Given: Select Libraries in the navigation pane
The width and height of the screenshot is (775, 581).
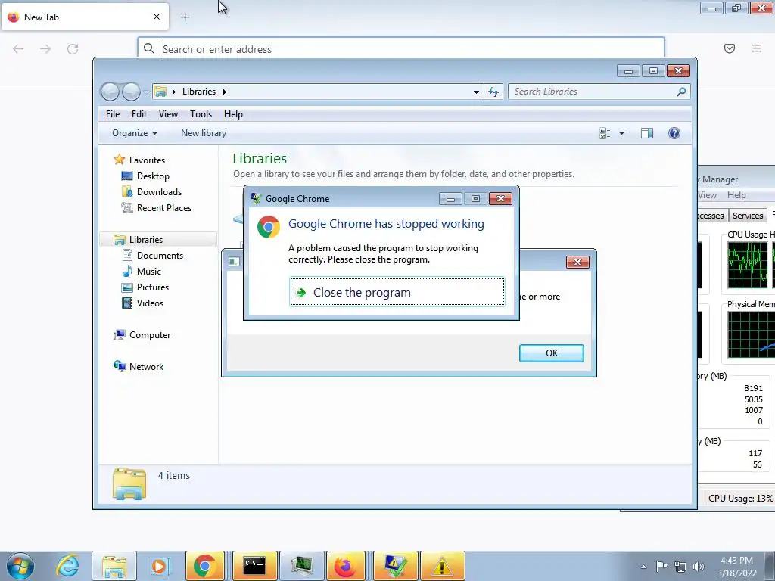Looking at the screenshot, I should [145, 240].
